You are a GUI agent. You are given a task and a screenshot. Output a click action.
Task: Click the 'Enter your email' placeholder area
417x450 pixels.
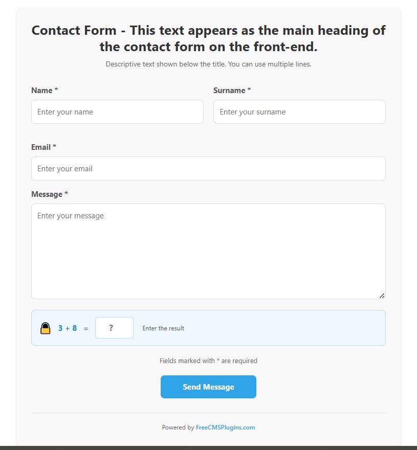pos(63,168)
